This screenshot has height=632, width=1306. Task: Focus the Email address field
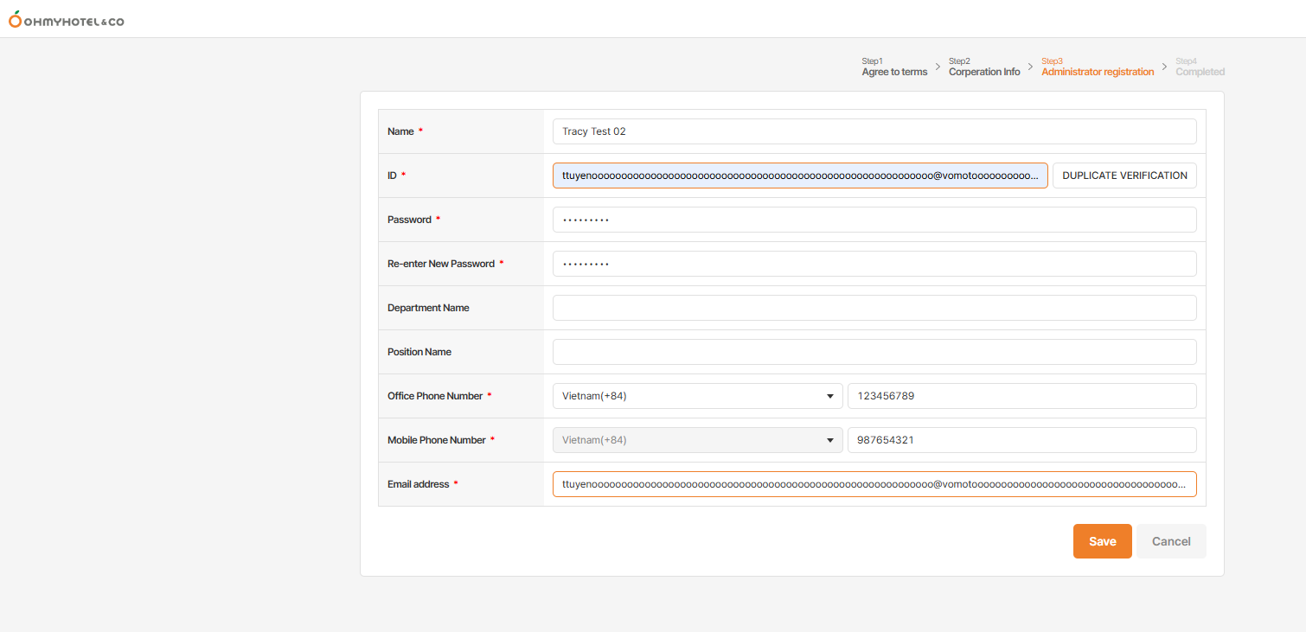[x=874, y=484]
